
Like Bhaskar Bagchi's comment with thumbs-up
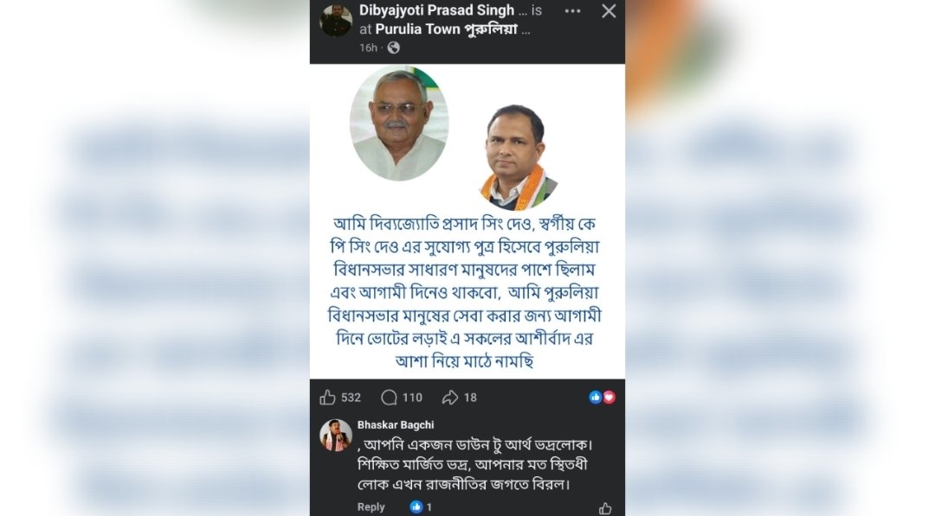(x=605, y=508)
